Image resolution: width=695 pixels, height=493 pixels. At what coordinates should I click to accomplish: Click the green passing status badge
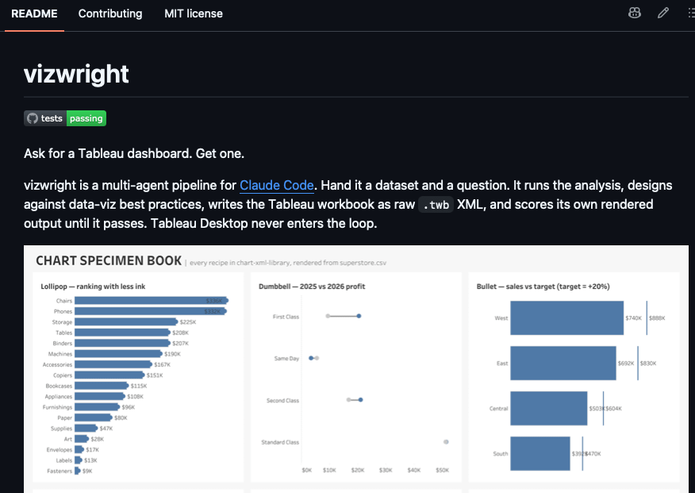(x=86, y=118)
